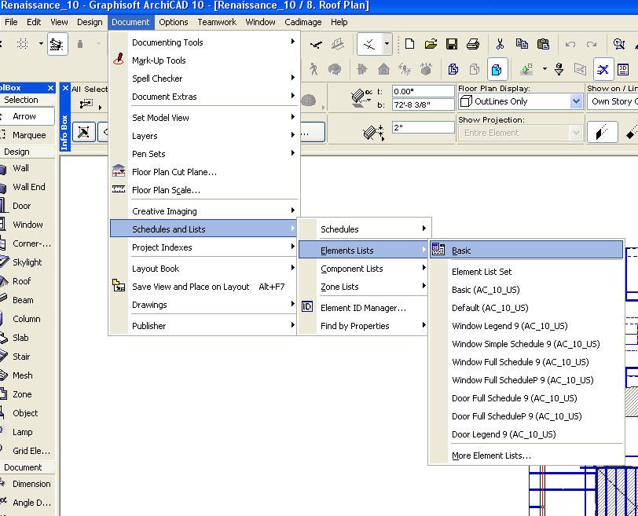Expand the Component Lists submenu
The image size is (638, 516).
[351, 269]
